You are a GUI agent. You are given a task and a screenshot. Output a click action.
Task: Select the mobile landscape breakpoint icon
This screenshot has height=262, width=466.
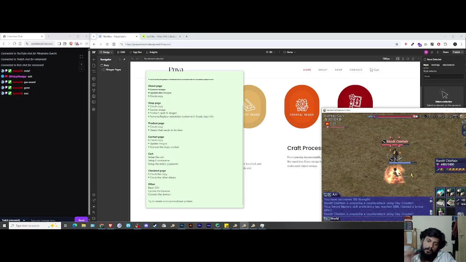point(408,59)
